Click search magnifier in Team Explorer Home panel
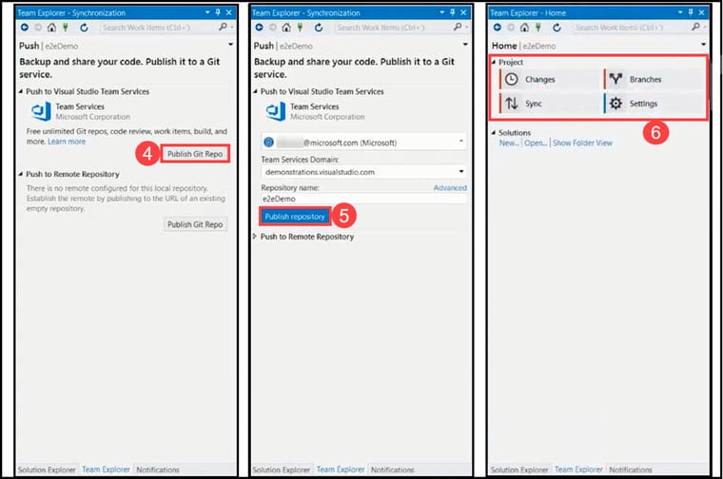The height and width of the screenshot is (479, 723). click(695, 28)
